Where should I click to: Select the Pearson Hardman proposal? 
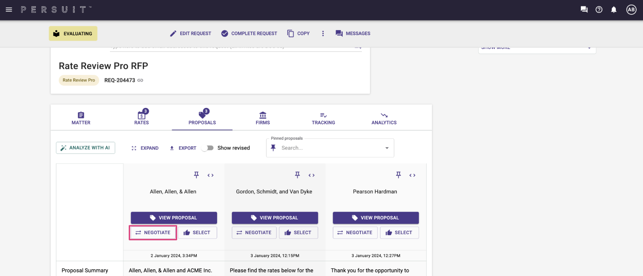(x=399, y=233)
